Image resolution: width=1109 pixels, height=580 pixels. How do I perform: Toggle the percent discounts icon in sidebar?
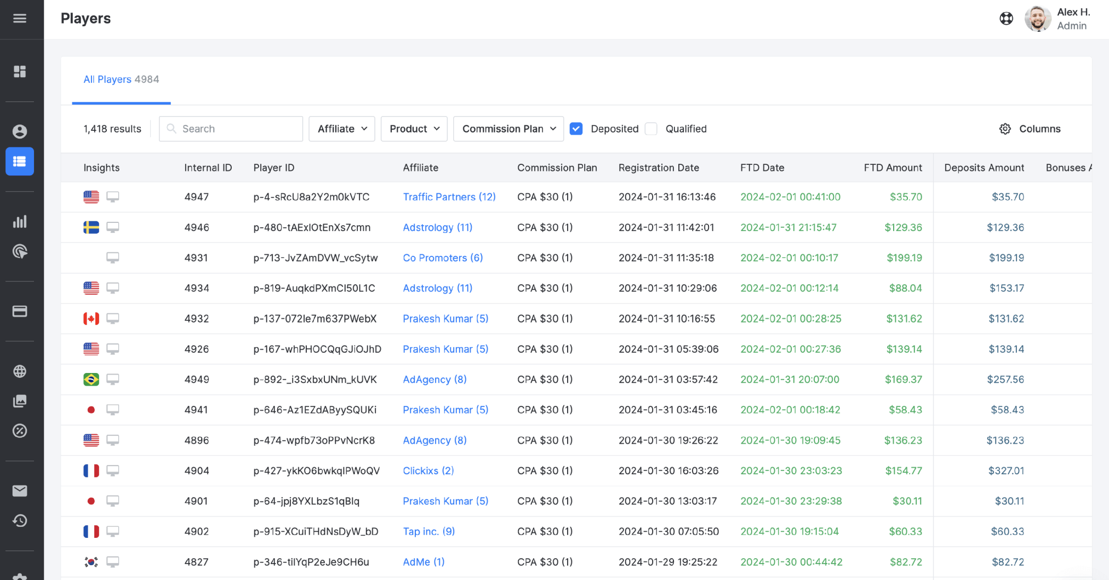20,431
